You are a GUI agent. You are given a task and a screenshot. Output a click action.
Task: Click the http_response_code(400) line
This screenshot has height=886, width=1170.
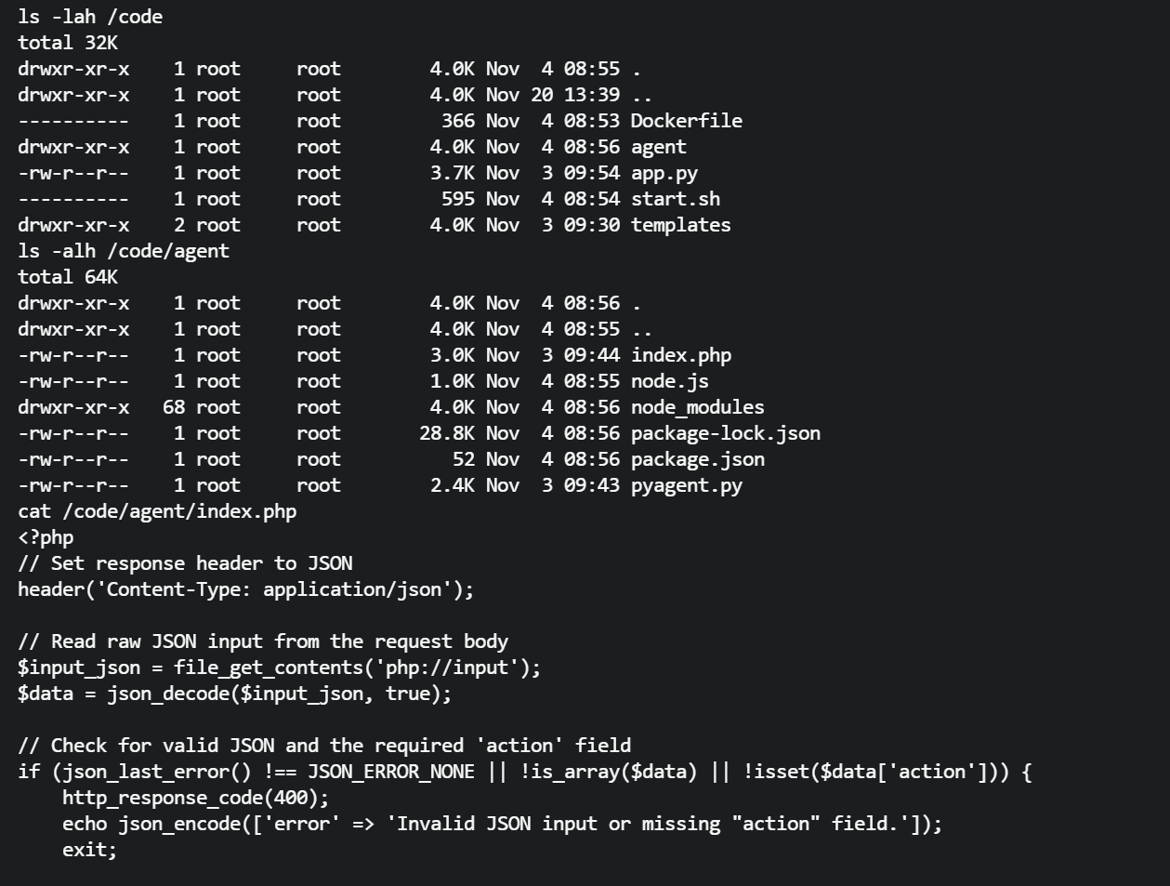pyautogui.click(x=195, y=798)
